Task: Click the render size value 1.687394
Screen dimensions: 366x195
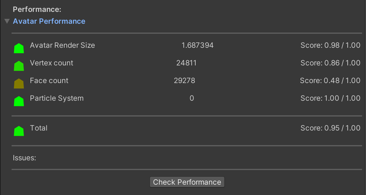Action: click(x=197, y=45)
